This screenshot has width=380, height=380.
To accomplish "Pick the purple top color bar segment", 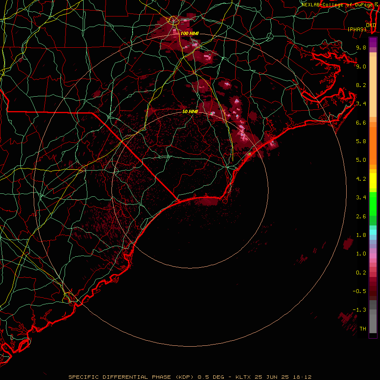I will coord(373,42).
